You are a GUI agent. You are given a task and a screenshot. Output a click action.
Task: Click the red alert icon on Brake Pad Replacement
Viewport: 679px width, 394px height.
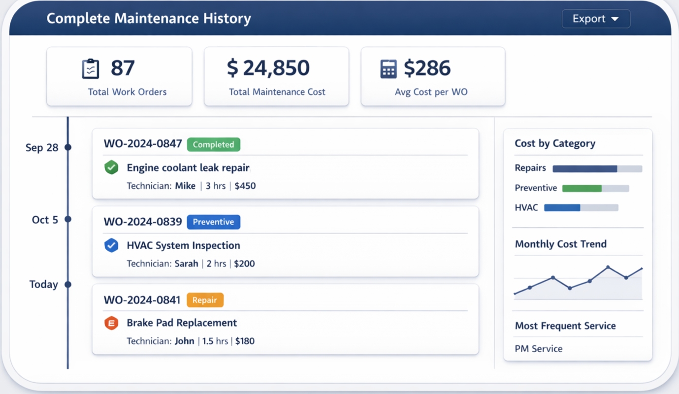[111, 323]
